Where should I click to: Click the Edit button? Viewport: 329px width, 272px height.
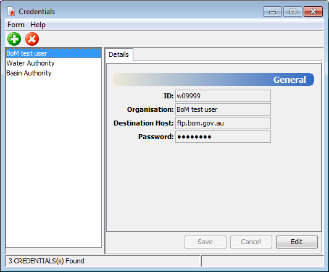[x=297, y=242]
